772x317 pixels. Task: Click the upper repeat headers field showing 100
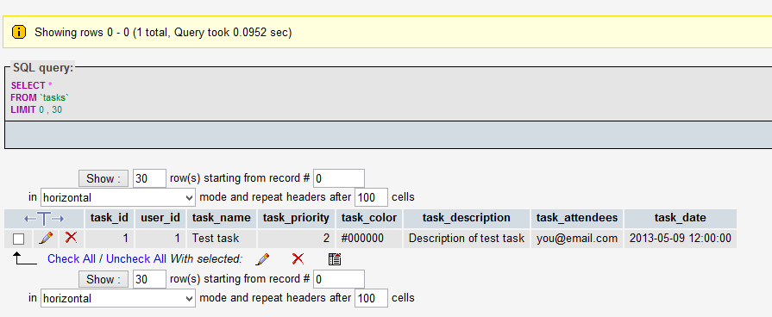point(371,197)
